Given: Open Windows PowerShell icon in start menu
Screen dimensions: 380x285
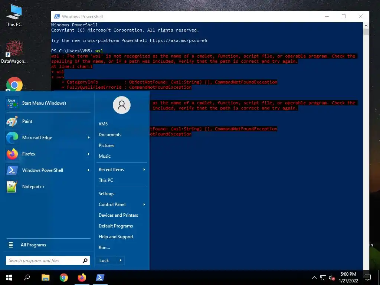Looking at the screenshot, I should point(12,170).
